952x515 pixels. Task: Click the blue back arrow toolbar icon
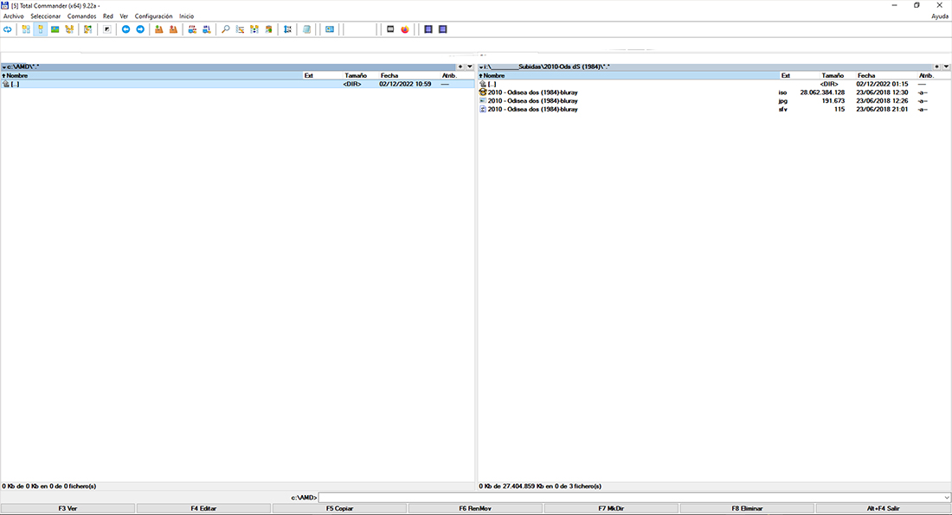125,29
